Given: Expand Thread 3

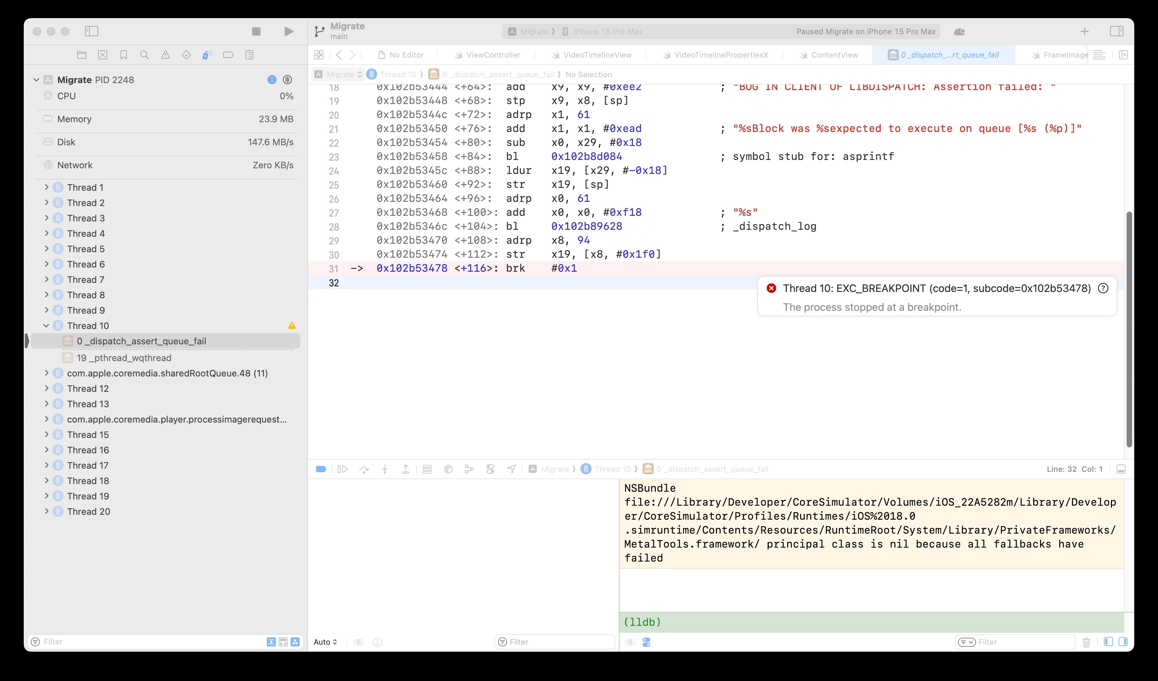Looking at the screenshot, I should 46,218.
